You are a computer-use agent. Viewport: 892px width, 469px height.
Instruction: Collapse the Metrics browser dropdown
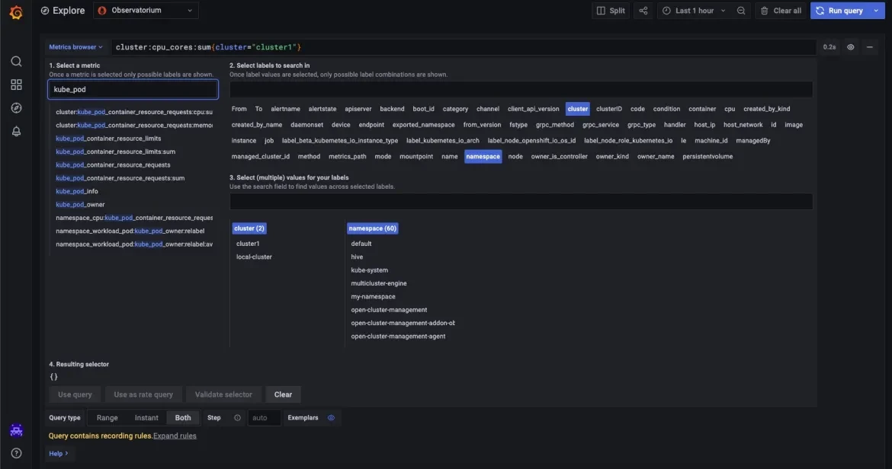(x=75, y=47)
